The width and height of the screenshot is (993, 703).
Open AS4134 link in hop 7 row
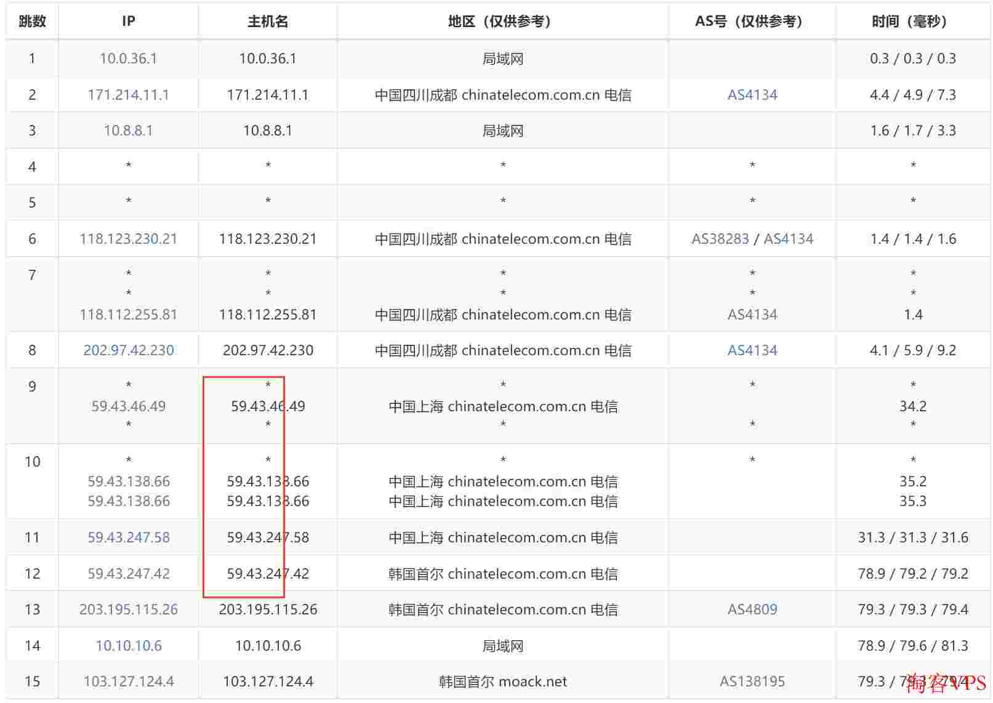point(752,315)
